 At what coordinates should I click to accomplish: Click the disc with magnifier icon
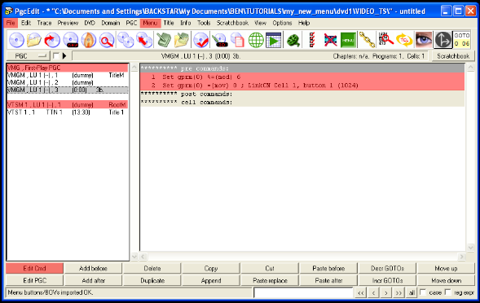tap(107, 40)
